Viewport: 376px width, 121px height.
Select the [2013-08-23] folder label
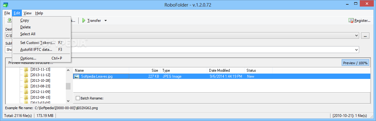click(x=40, y=86)
